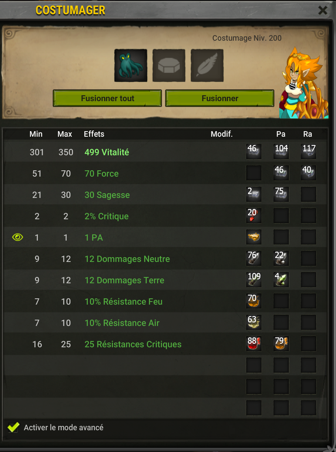This screenshot has height=452, width=336.
Task: Click the Fusionner tout button
Action: click(107, 98)
